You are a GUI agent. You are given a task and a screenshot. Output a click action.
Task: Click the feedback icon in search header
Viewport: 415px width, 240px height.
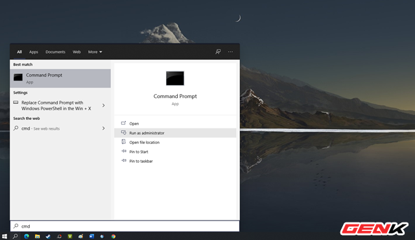point(218,52)
